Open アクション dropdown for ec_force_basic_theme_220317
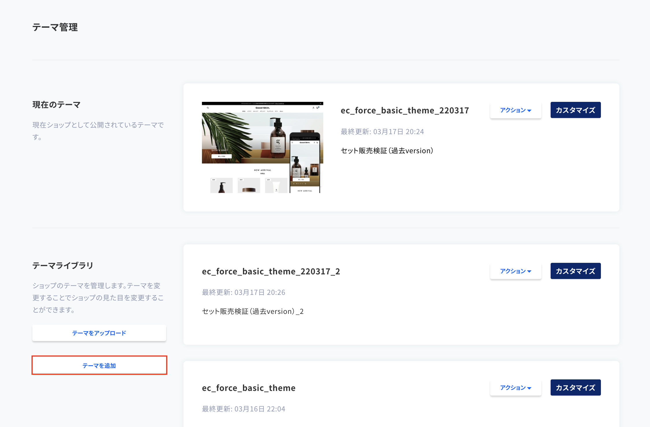 point(516,110)
